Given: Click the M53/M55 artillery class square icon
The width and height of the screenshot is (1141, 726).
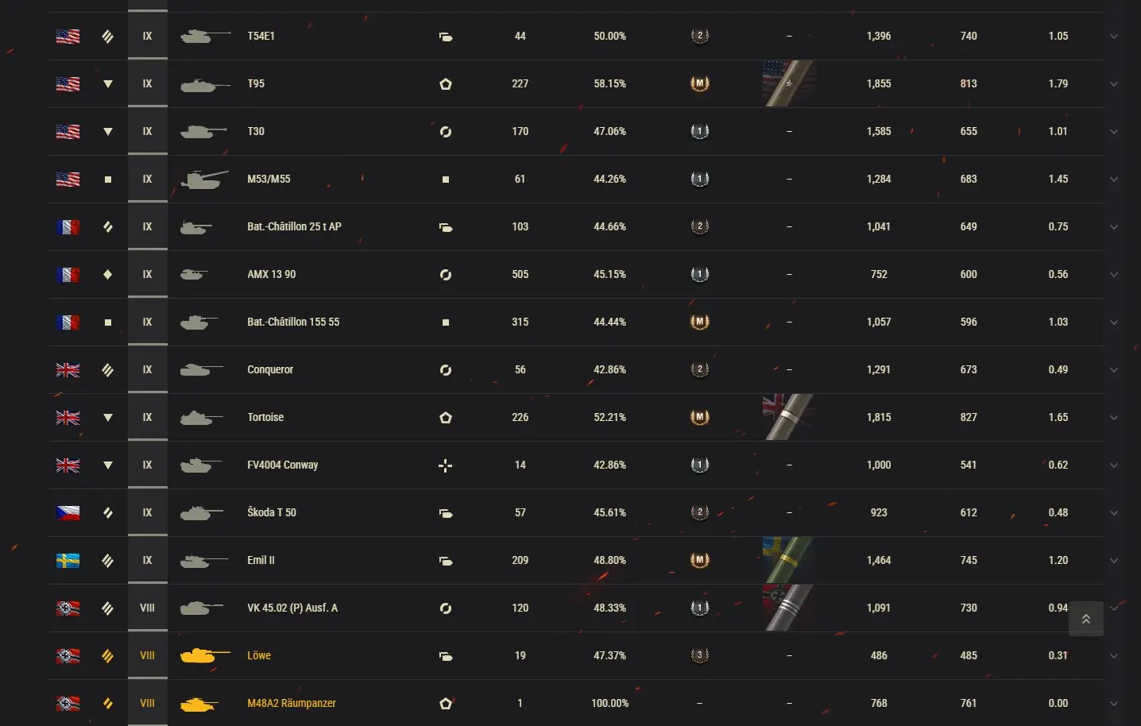Looking at the screenshot, I should [x=108, y=180].
